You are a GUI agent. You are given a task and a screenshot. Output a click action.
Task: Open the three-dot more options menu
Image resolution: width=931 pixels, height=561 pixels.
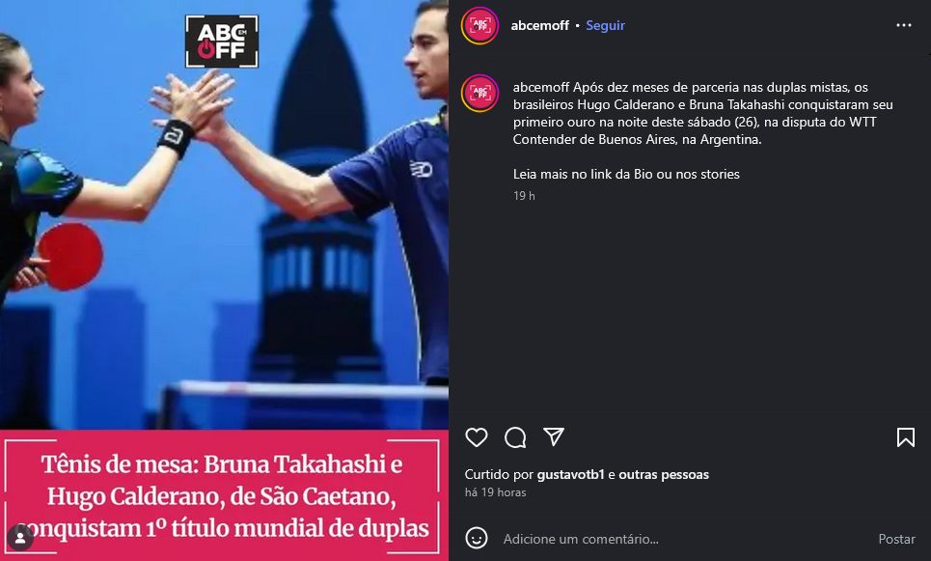point(904,25)
